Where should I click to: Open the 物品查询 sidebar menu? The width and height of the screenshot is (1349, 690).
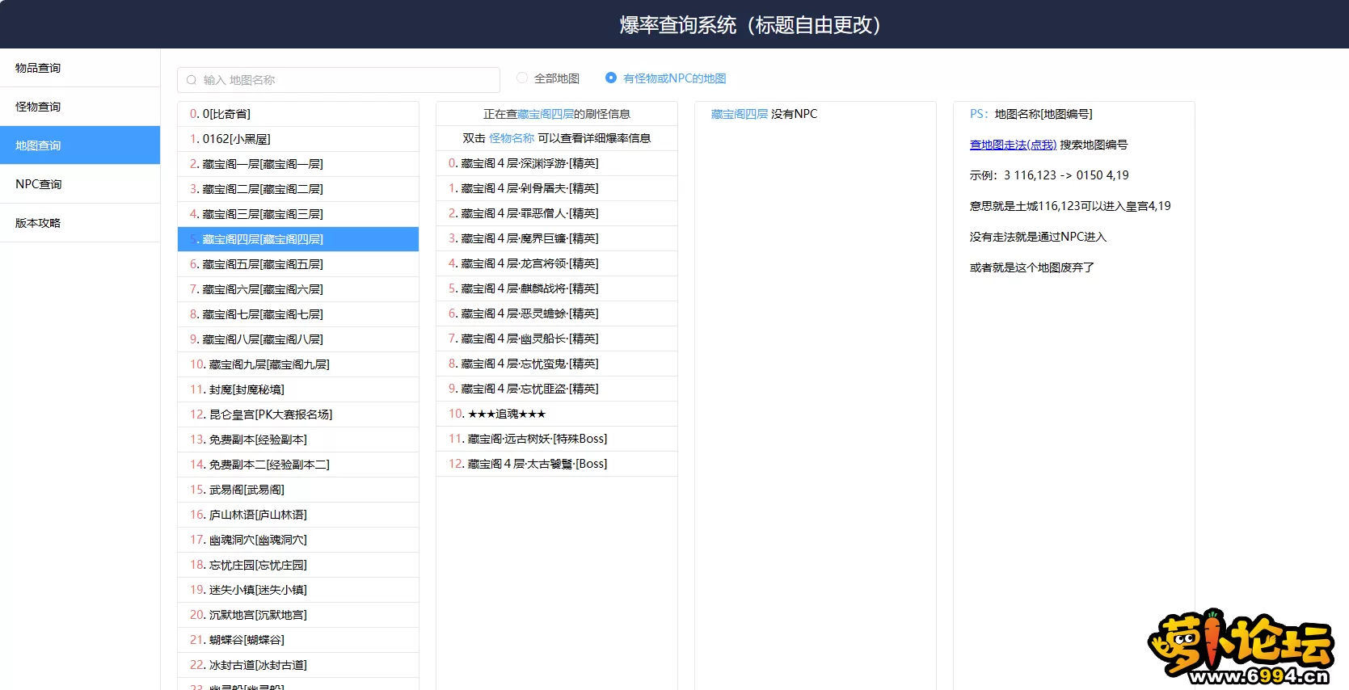coord(80,68)
